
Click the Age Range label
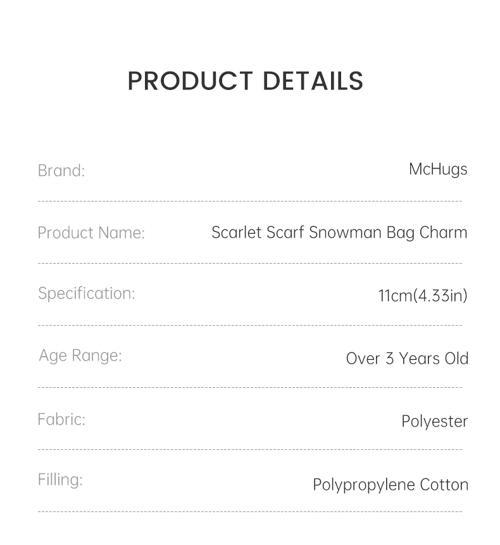point(80,356)
